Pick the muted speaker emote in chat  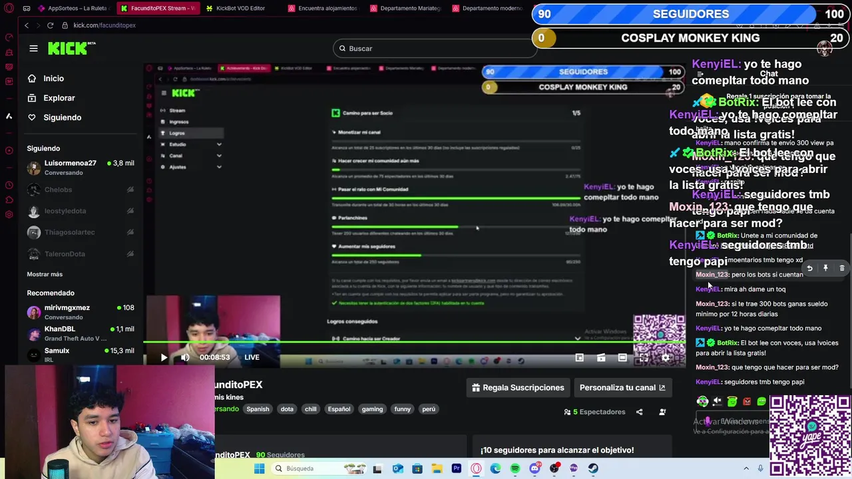718,401
